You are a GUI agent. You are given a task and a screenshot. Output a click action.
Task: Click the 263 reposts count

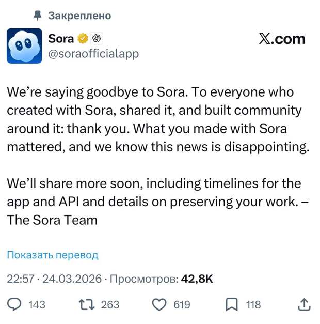click(110, 304)
